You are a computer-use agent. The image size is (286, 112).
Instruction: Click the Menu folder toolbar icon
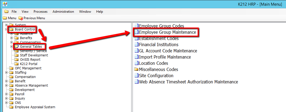(x=5, y=18)
